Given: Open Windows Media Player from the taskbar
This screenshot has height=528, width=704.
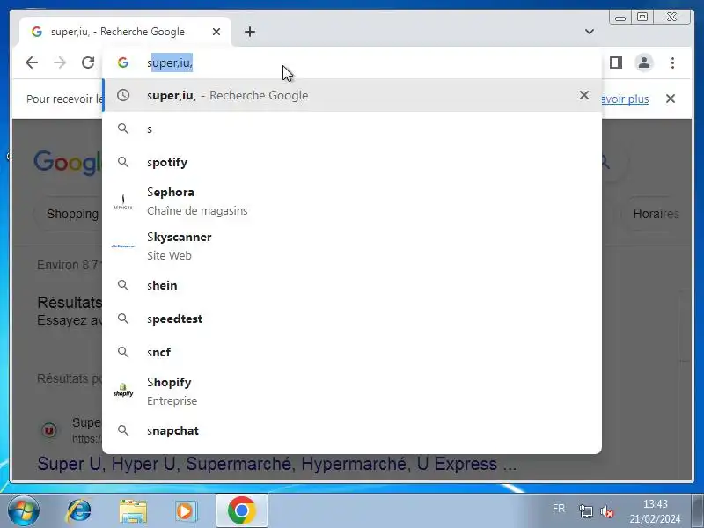Looking at the screenshot, I should click(186, 511).
